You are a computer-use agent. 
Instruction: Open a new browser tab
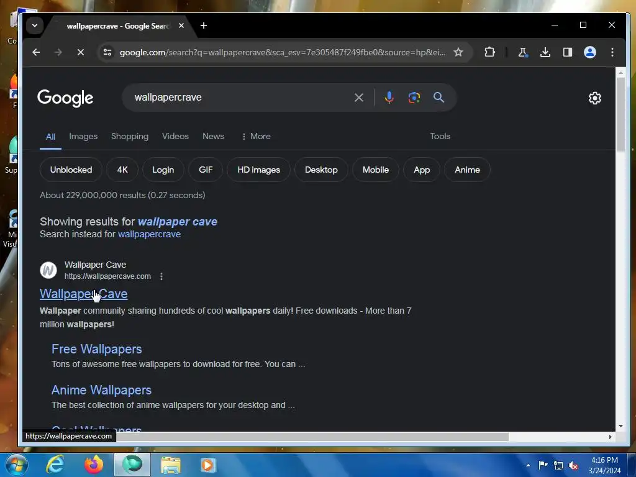204,25
